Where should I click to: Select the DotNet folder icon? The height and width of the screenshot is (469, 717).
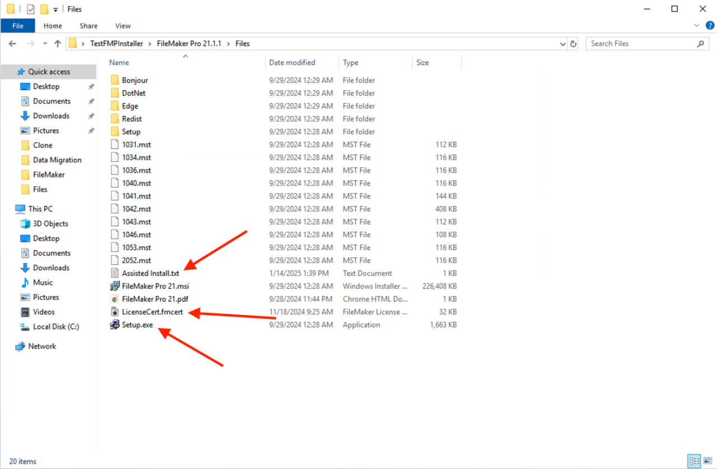tap(114, 93)
